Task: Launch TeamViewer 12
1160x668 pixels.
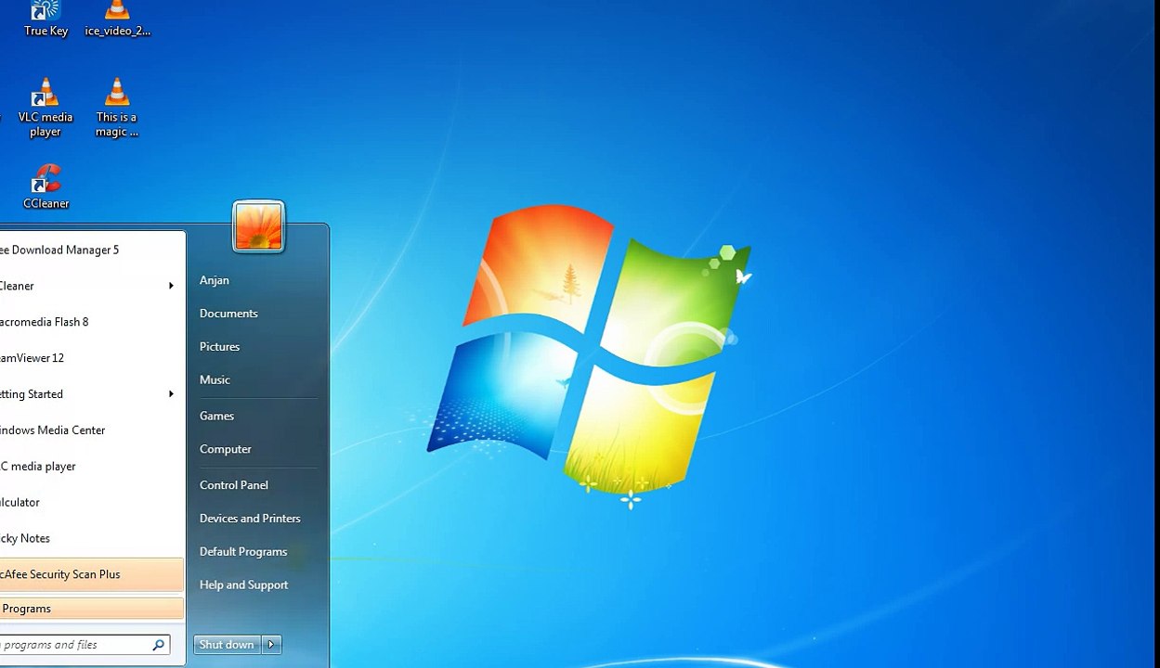Action: coord(92,358)
